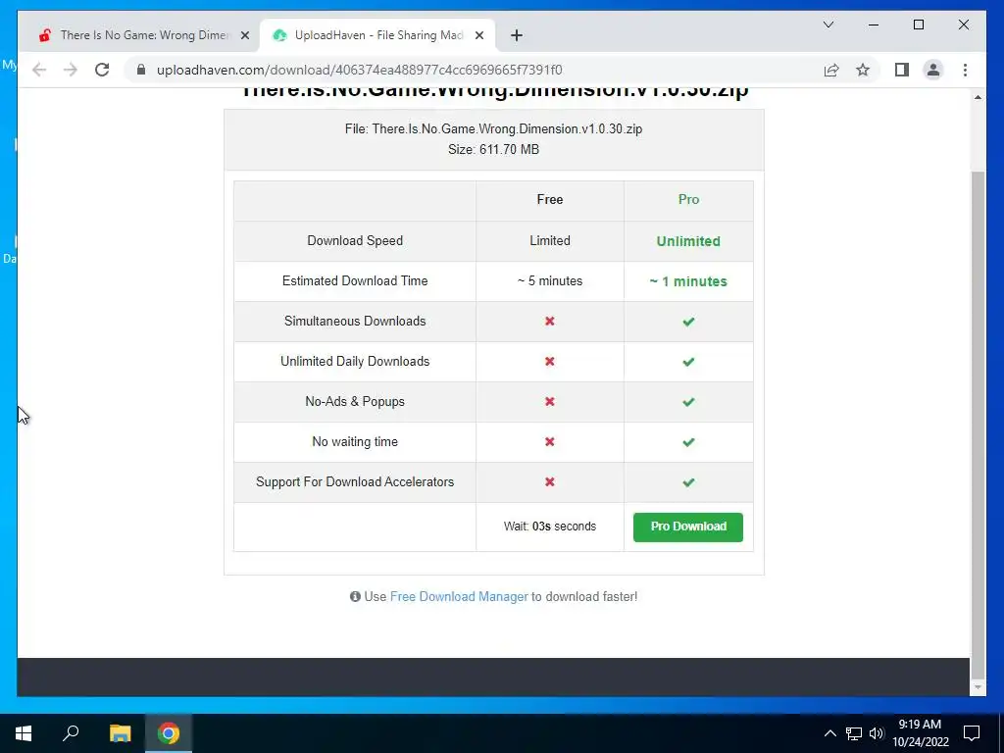This screenshot has height=753, width=1004.
Task: Click the green check for No waiting time
Action: point(688,442)
